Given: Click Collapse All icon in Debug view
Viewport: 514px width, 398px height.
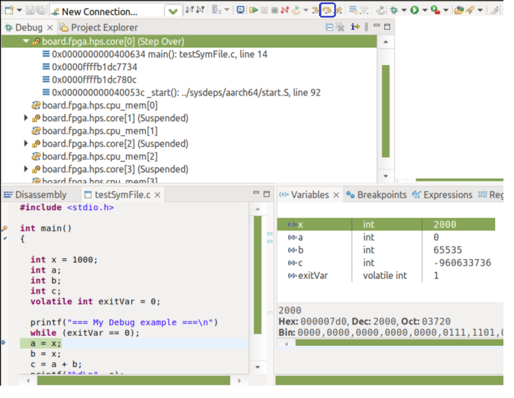Looking at the screenshot, I should (x=330, y=27).
